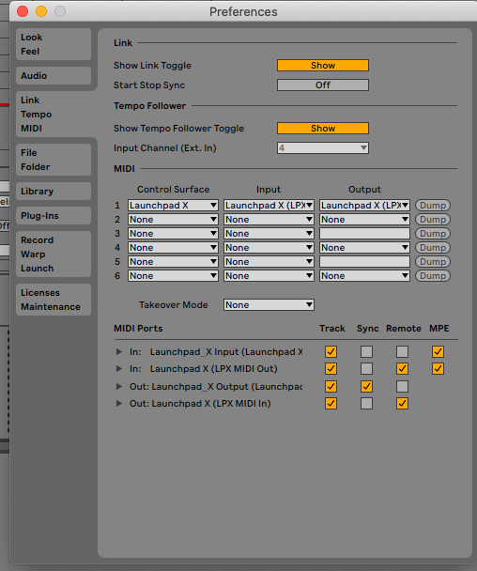Close the Preferences window with red button
Viewport: 477px width, 571px height.
pyautogui.click(x=23, y=11)
